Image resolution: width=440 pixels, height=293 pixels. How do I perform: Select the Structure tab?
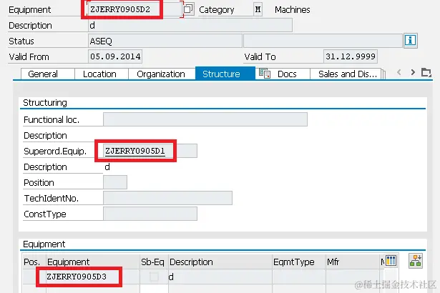coord(225,74)
